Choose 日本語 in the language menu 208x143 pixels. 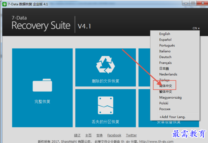[164, 69]
